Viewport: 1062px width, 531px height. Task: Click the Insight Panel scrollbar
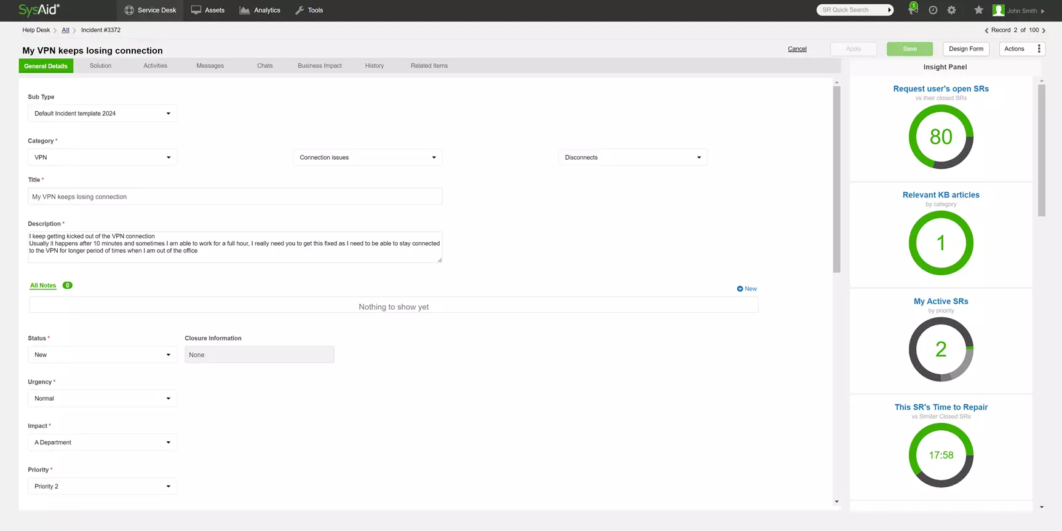(x=1042, y=151)
